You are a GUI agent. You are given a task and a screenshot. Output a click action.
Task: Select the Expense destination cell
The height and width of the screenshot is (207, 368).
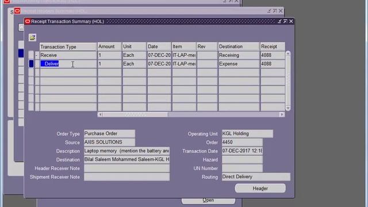[239, 64]
